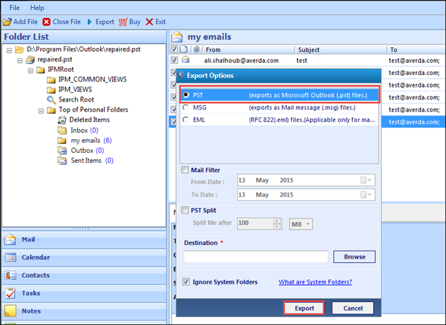446x325 pixels.
Task: Click the Export arrow icon in toolbar
Action: coord(89,22)
